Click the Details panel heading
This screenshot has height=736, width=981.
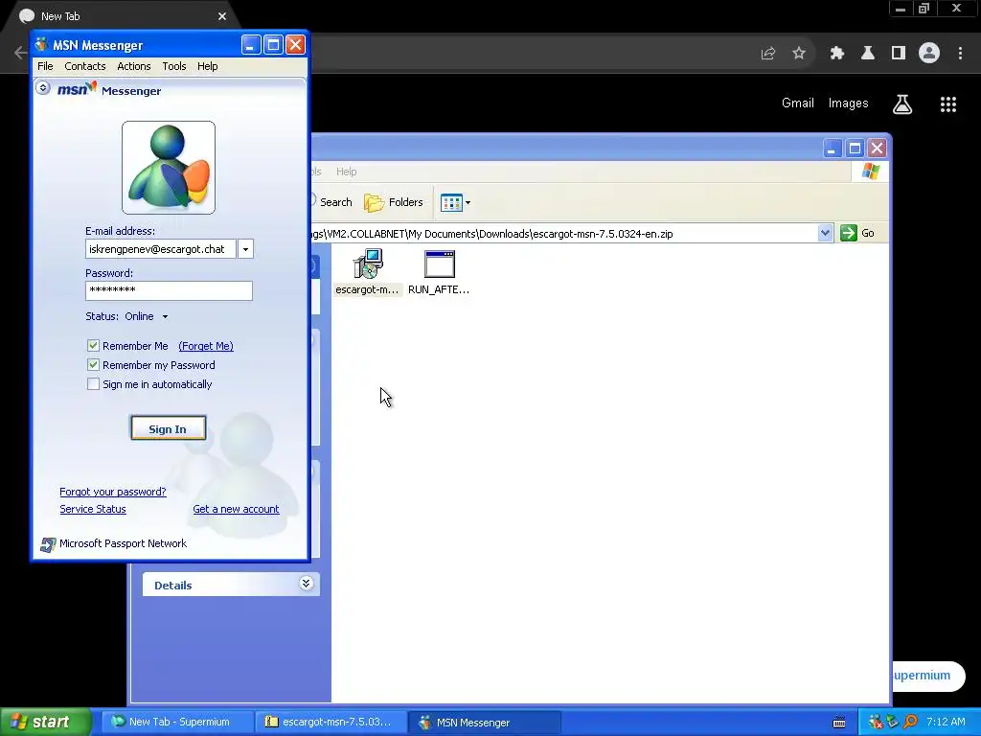point(173,586)
